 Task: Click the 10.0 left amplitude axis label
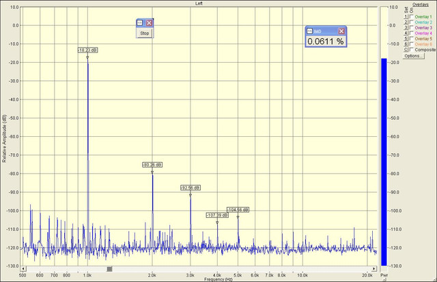14,7
